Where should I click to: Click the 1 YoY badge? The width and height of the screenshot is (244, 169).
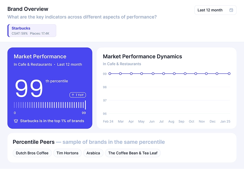pos(78,95)
